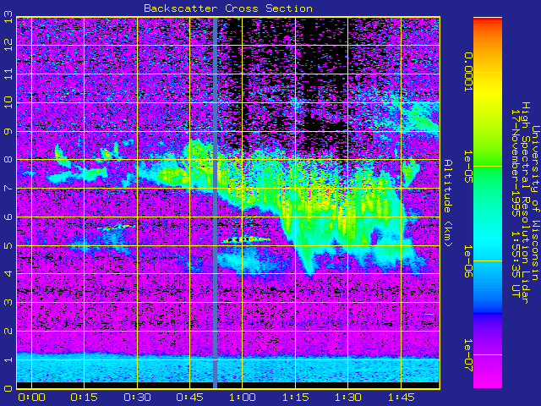Select the "University of Wisconsin" caption line
The height and width of the screenshot is (406, 541).
(x=535, y=203)
